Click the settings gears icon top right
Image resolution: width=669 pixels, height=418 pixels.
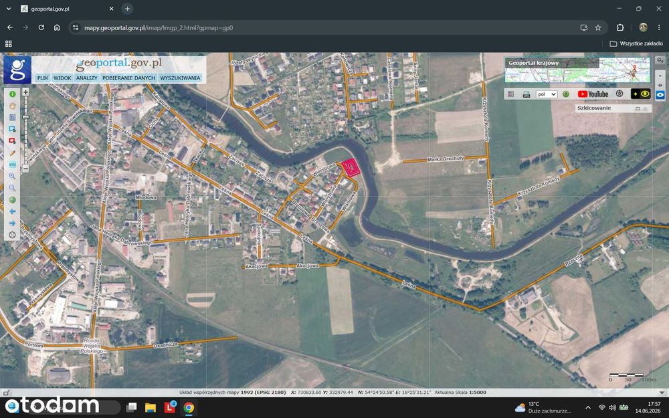pyautogui.click(x=660, y=60)
